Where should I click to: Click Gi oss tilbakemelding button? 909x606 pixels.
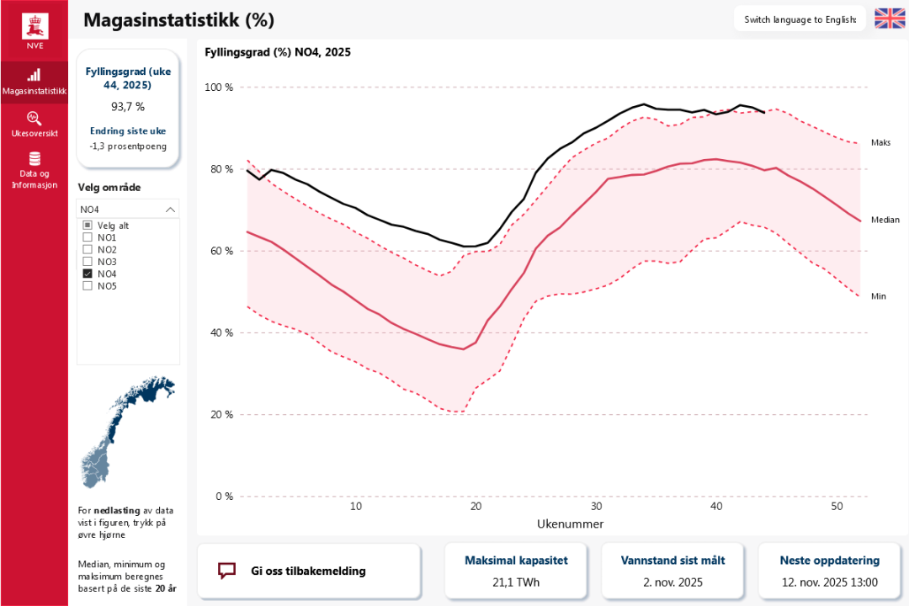pos(308,571)
